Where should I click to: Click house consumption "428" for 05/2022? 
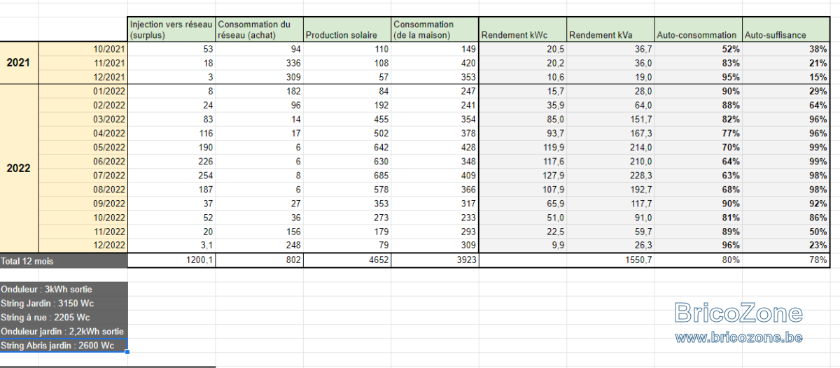tap(434, 147)
